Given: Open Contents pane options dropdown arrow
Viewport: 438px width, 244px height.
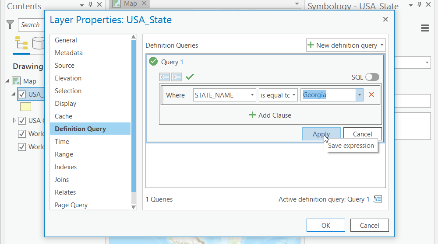Looking at the screenshot, I should (x=82, y=5).
